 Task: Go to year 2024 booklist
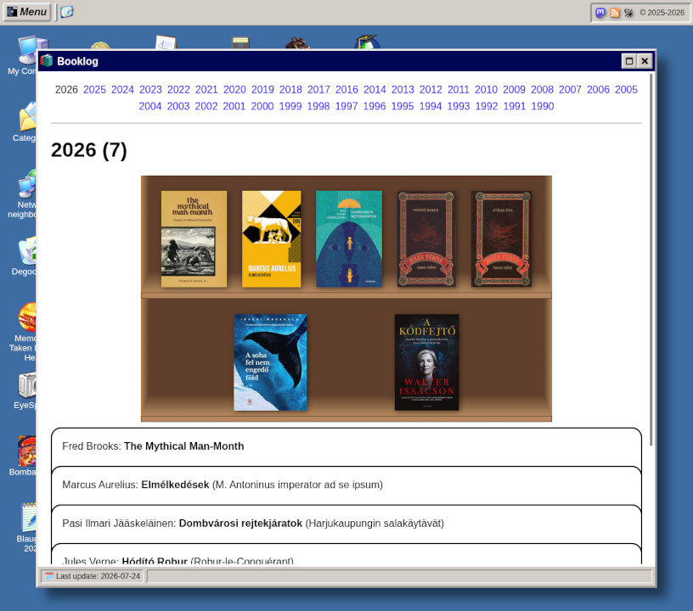pyautogui.click(x=122, y=90)
